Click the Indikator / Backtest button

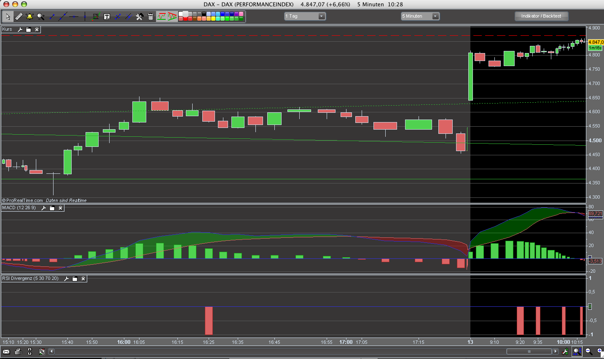point(541,16)
